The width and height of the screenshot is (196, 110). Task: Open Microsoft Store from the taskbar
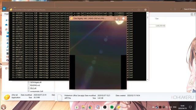coord(77,107)
